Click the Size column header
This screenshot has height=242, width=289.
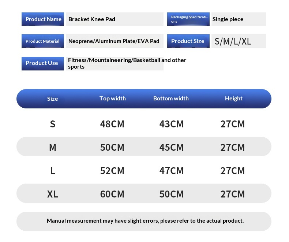(x=53, y=99)
